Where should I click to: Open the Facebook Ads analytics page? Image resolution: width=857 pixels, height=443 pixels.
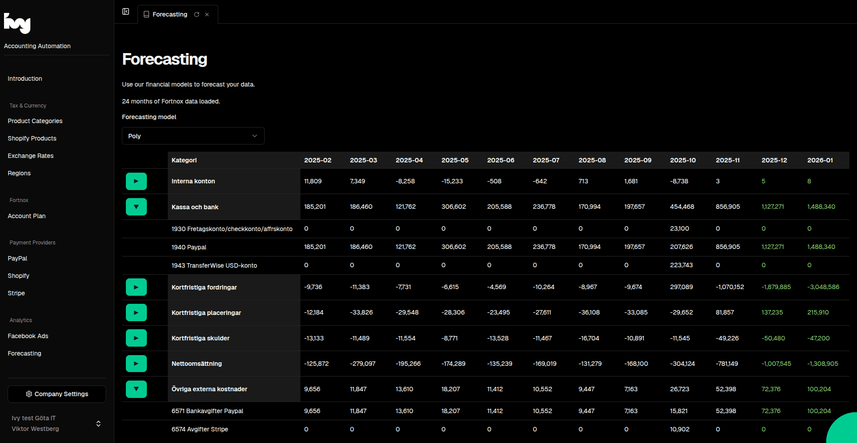28,336
